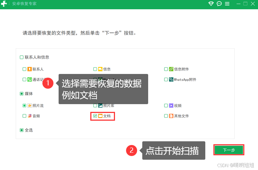This screenshot has height=170, width=258.
Task: Click the contacts person icon
Action: [x=29, y=69]
